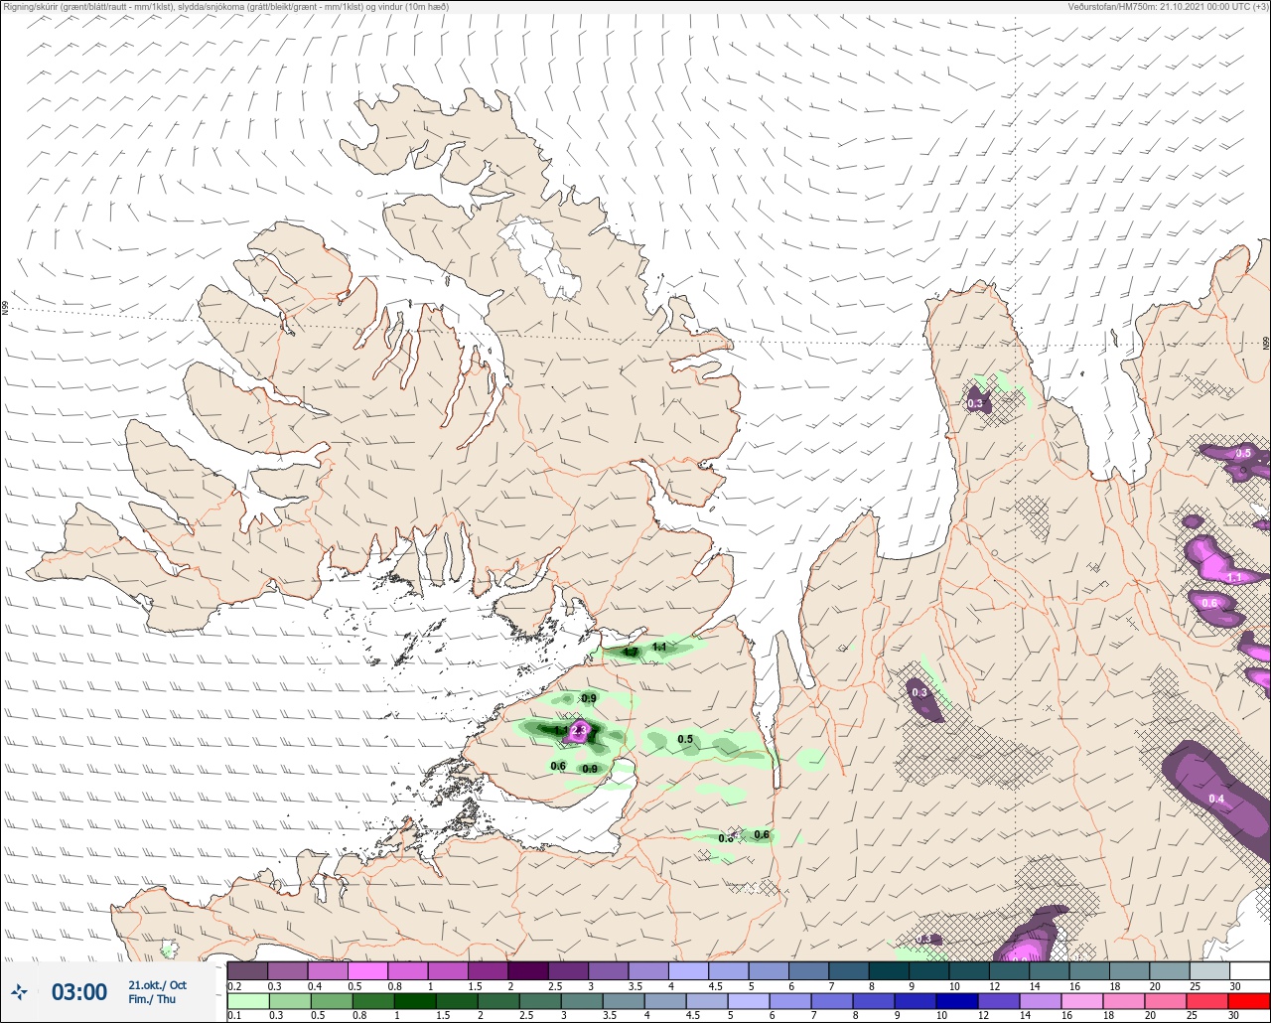This screenshot has height=1023, width=1271.
Task: Click the 0.4 value on large purple patch
Action: [1216, 800]
